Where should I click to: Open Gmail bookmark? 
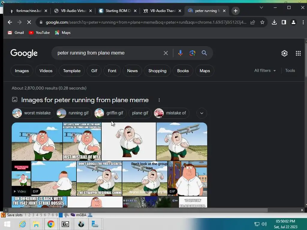point(16,33)
